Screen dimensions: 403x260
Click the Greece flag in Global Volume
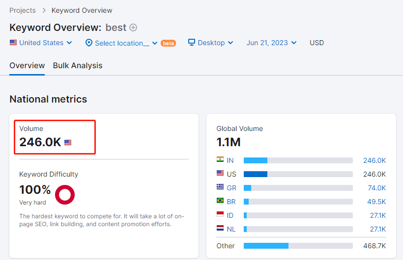(x=220, y=187)
